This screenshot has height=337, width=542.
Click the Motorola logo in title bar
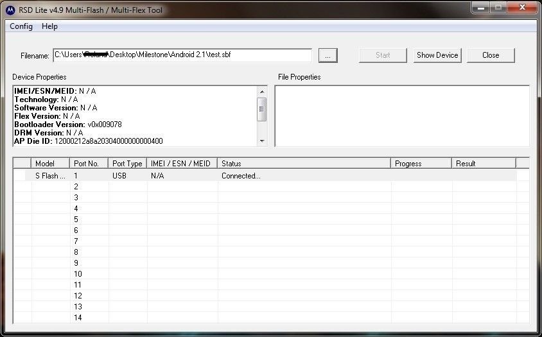10,10
